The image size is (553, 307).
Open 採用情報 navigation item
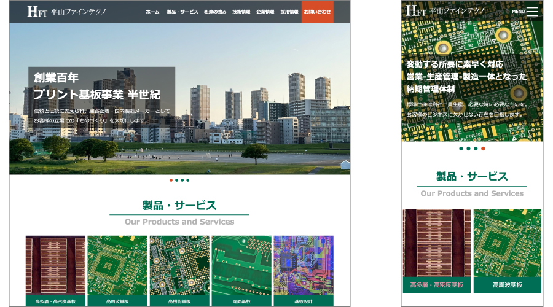289,12
